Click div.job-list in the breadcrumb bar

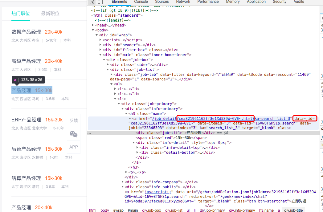point(174,210)
